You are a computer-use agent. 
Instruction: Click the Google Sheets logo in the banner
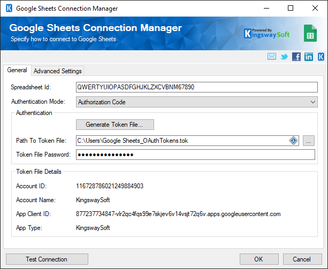tap(310, 33)
